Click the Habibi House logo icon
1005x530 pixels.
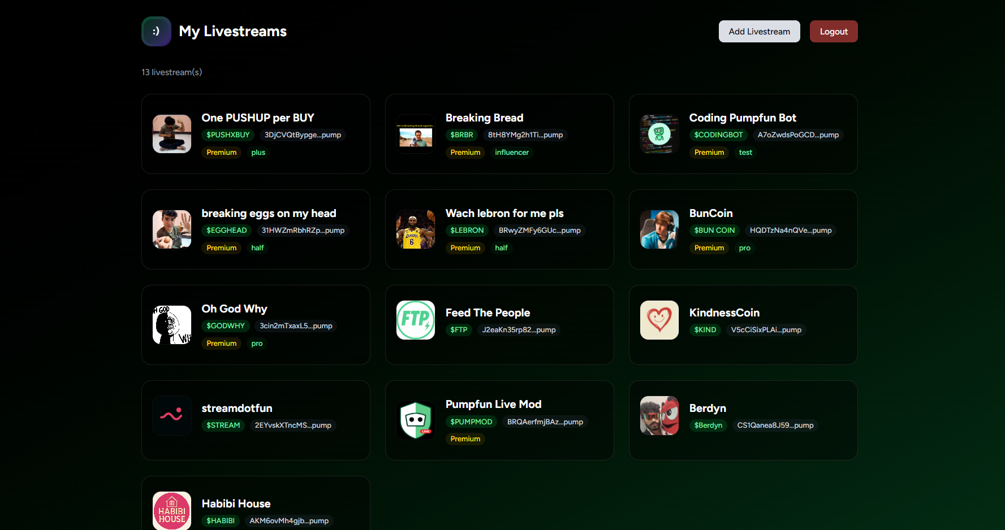(171, 510)
